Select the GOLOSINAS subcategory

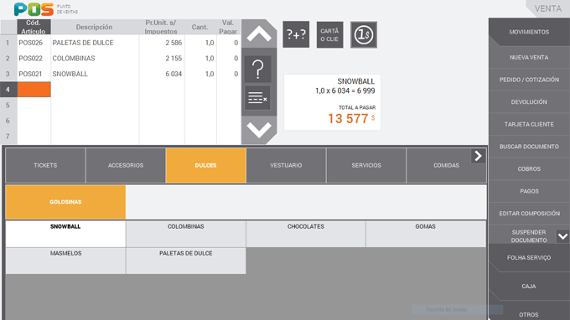click(65, 202)
